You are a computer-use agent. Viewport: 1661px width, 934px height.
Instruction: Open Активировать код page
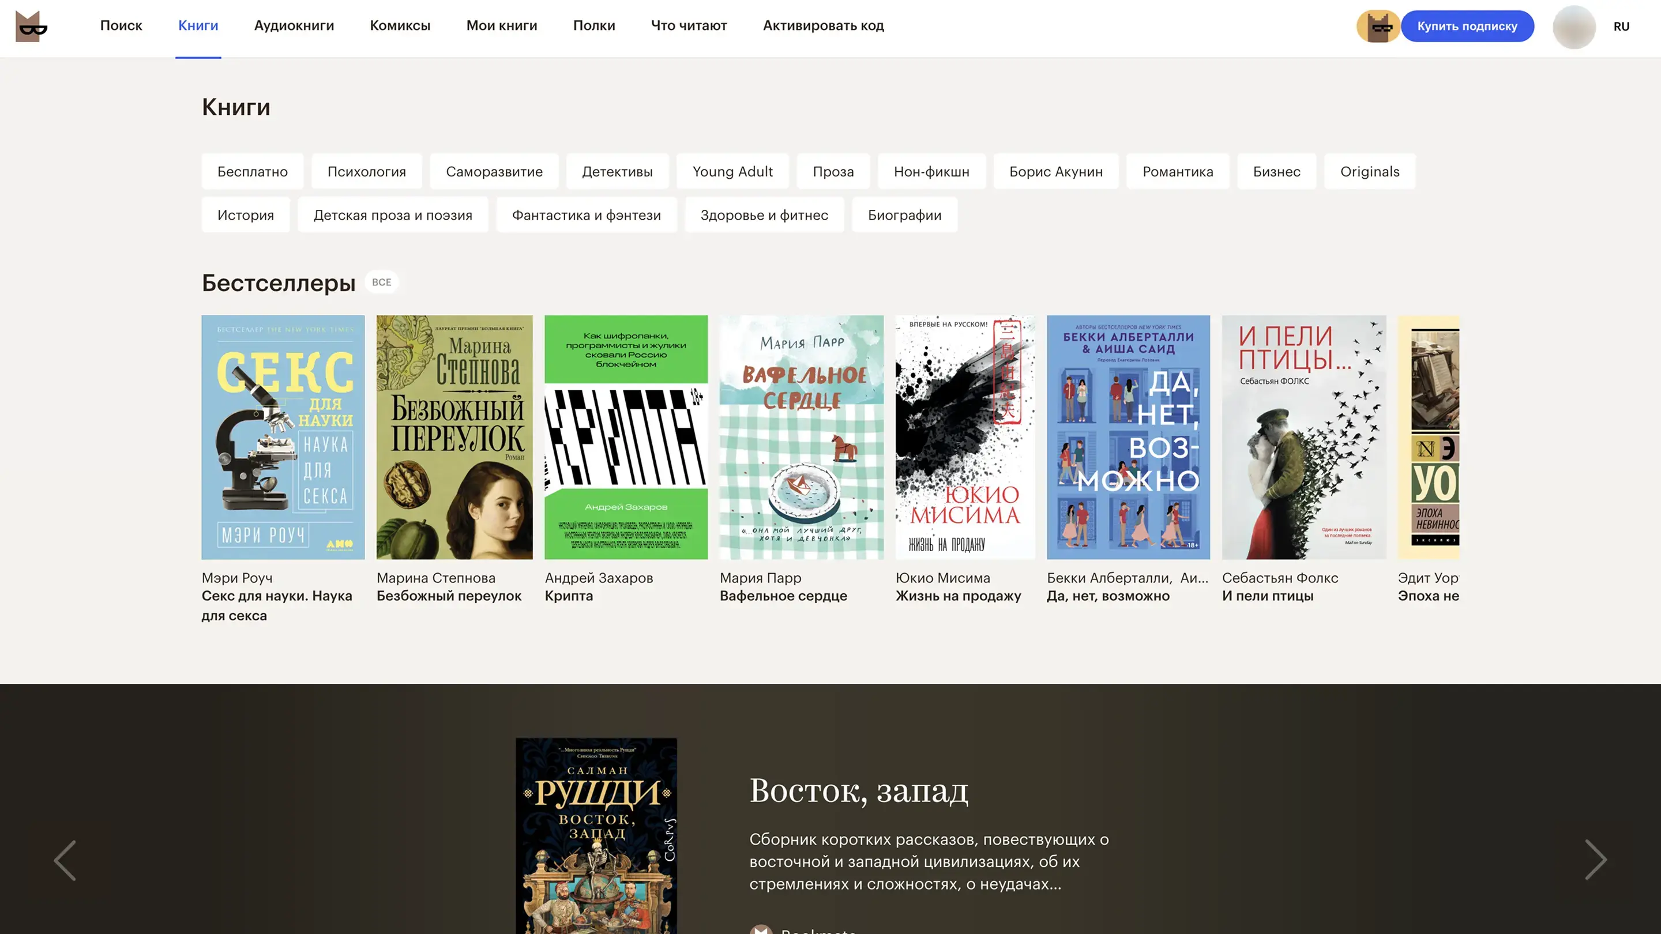click(x=823, y=26)
